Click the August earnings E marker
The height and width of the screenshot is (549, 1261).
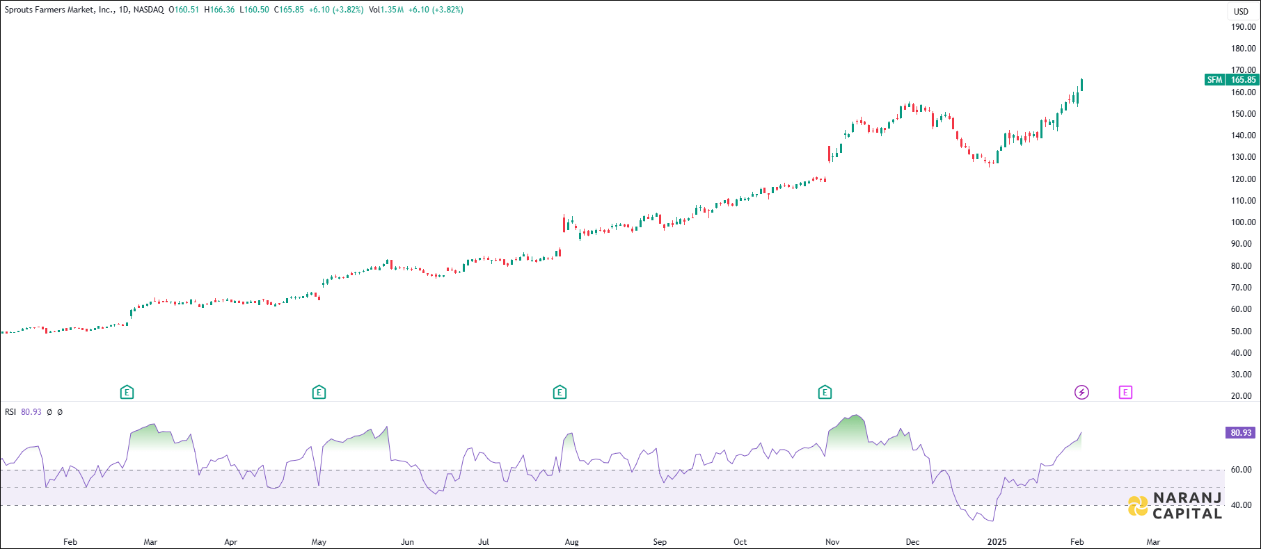pos(560,393)
